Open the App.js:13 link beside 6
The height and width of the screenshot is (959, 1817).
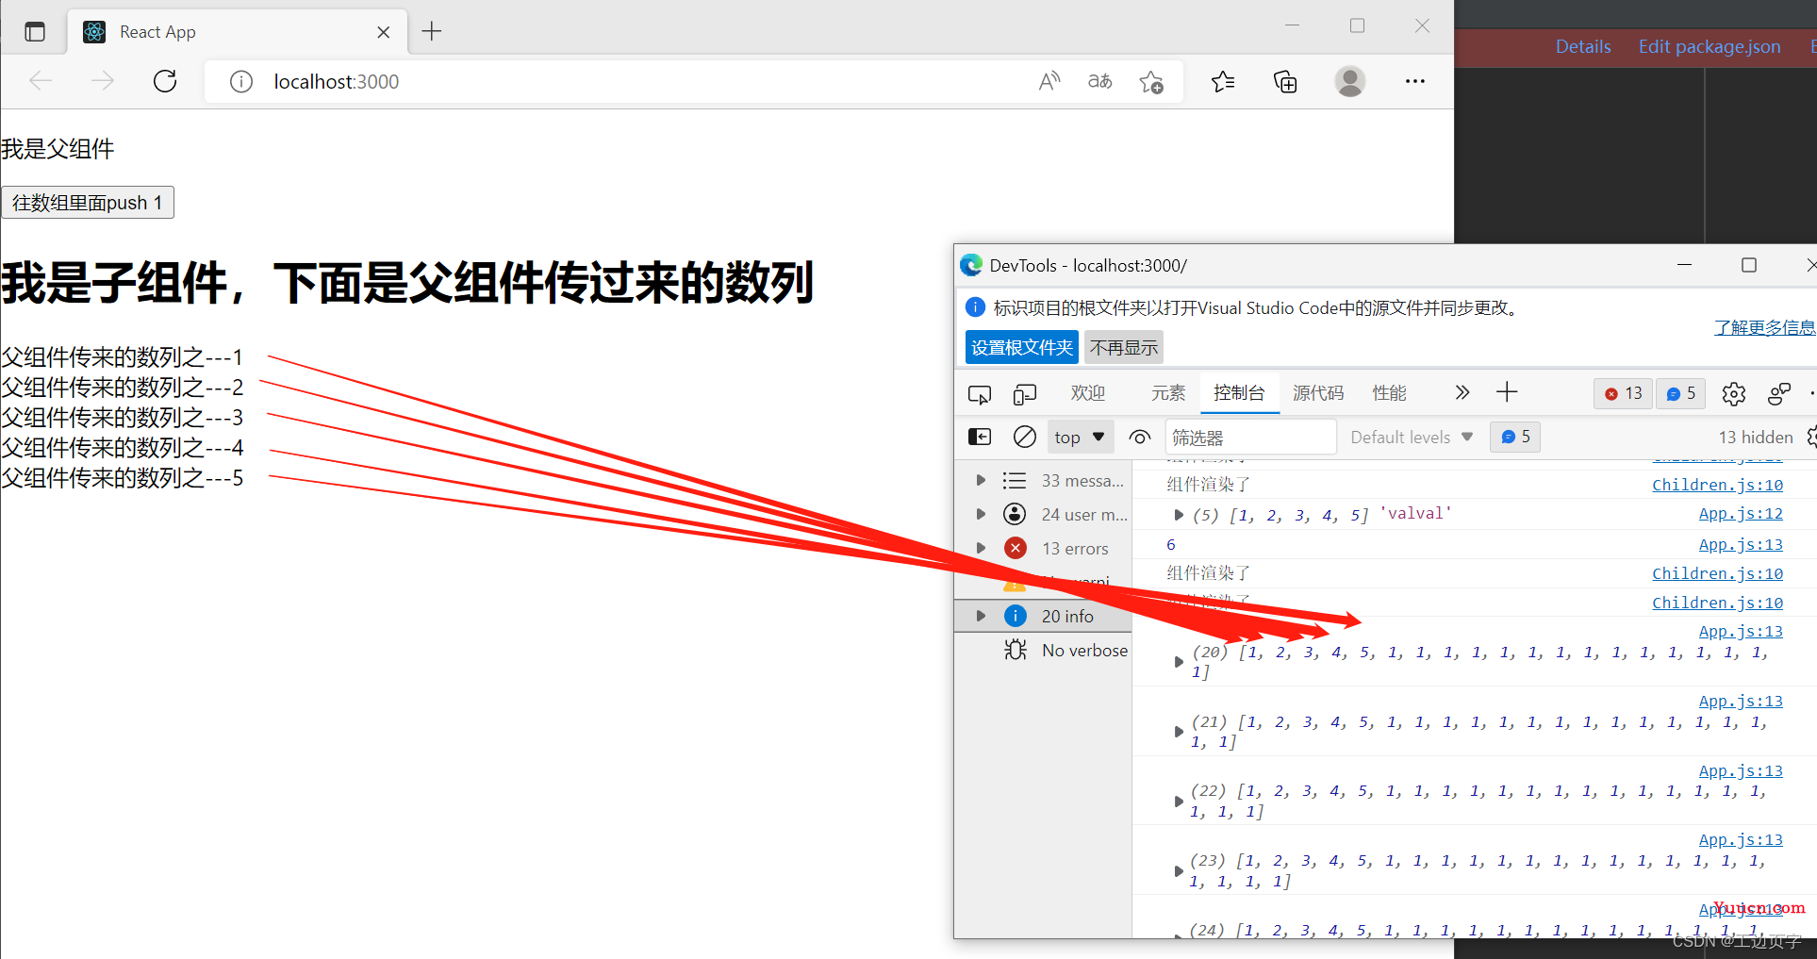[1741, 545]
